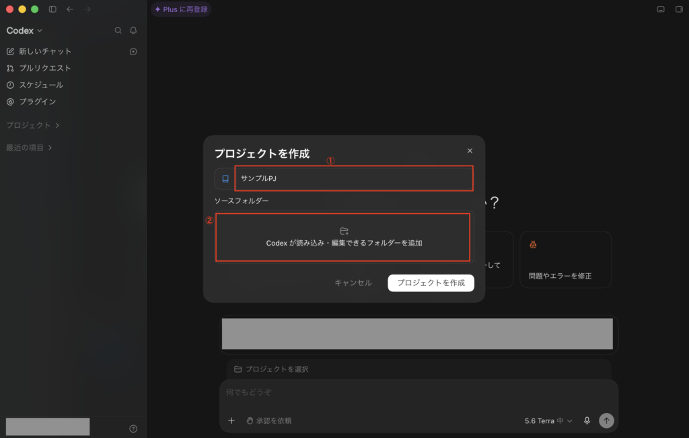Click the plus attachment icon in composer
Viewport: 689px width, 438px height.
(231, 421)
